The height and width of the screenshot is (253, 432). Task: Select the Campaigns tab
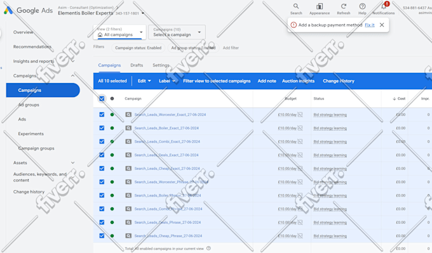tap(109, 65)
